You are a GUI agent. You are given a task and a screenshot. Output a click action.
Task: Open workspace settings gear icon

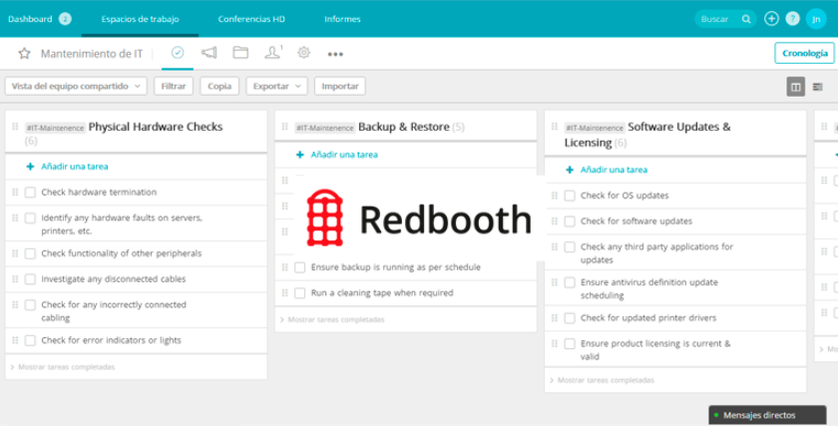coord(304,53)
